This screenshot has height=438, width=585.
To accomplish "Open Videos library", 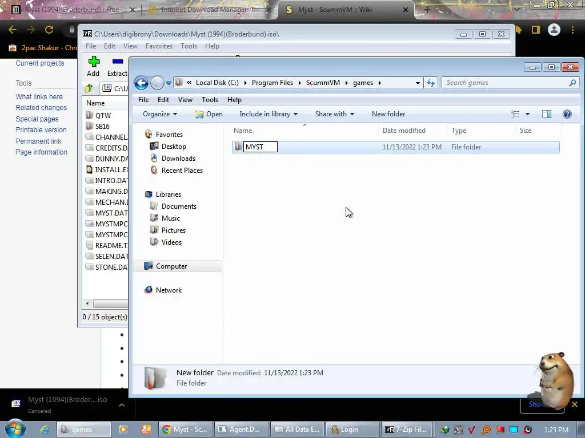I will tap(171, 242).
